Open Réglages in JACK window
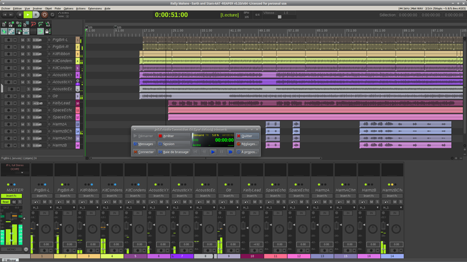467x262 pixels. coord(248,144)
